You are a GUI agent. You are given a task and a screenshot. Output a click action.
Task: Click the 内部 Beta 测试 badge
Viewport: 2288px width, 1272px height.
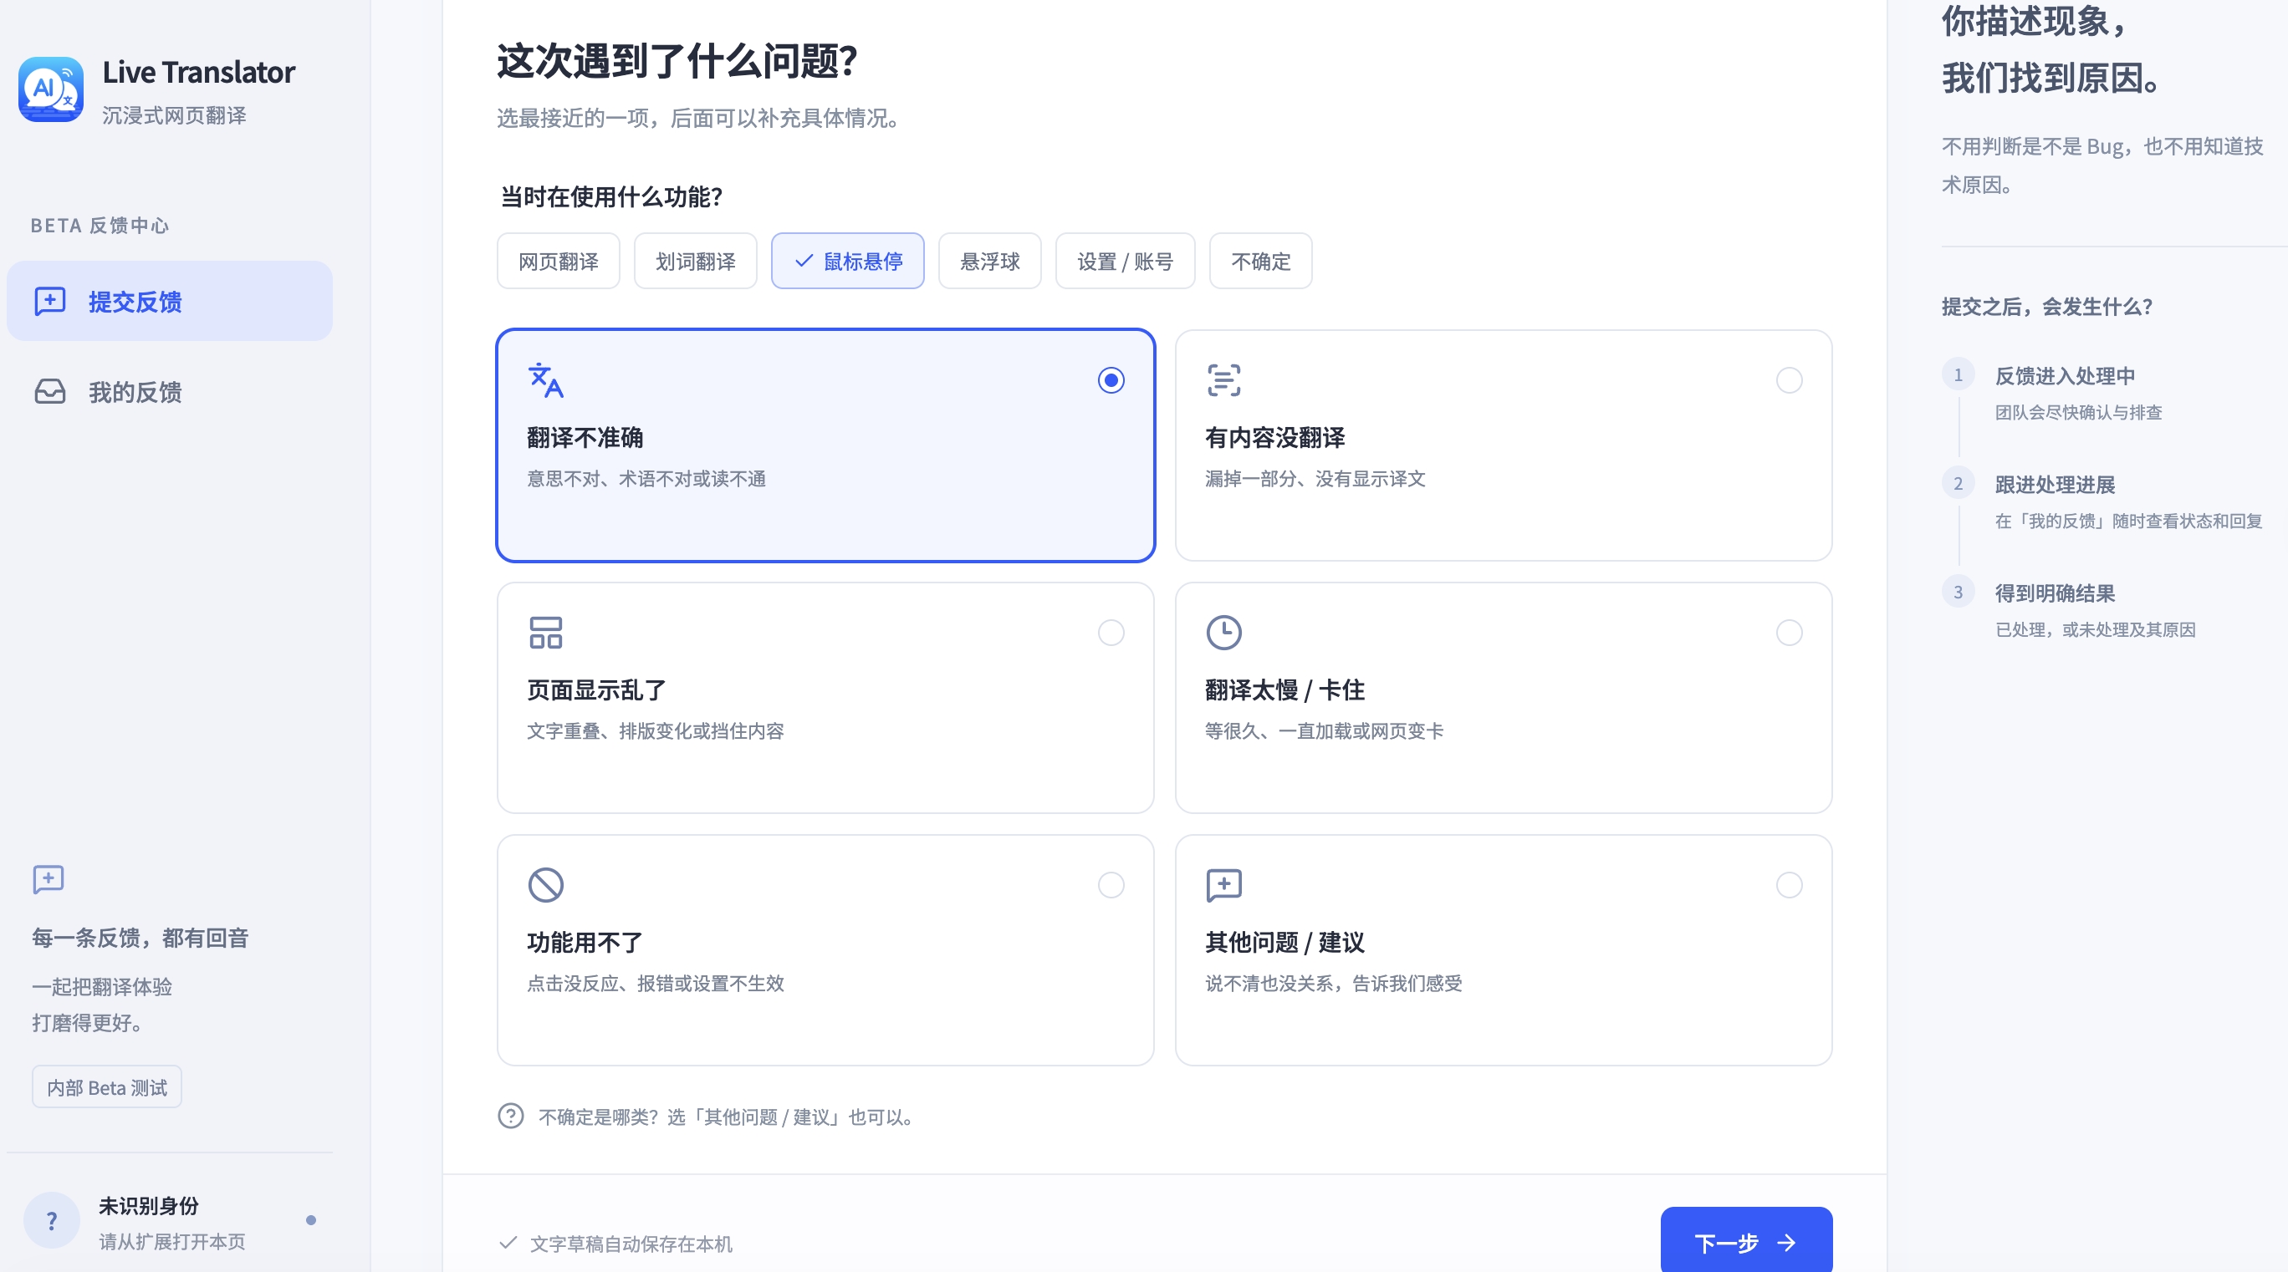106,1087
